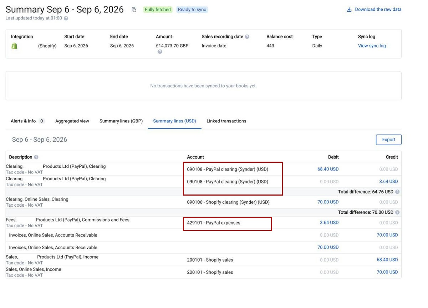Click the Account column header
The width and height of the screenshot is (428, 308).
tap(195, 157)
